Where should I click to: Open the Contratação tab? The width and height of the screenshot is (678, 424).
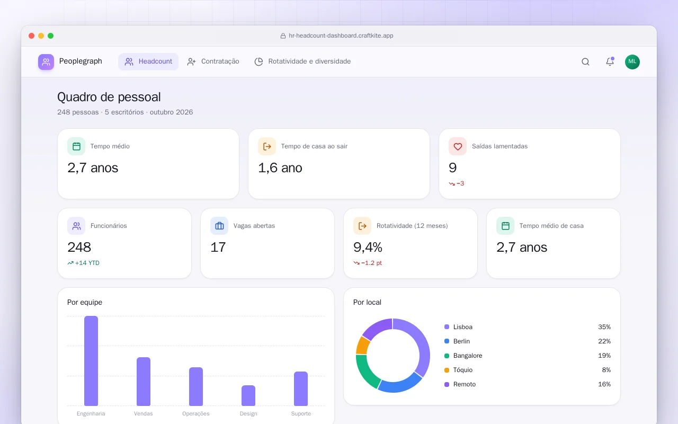(x=213, y=61)
